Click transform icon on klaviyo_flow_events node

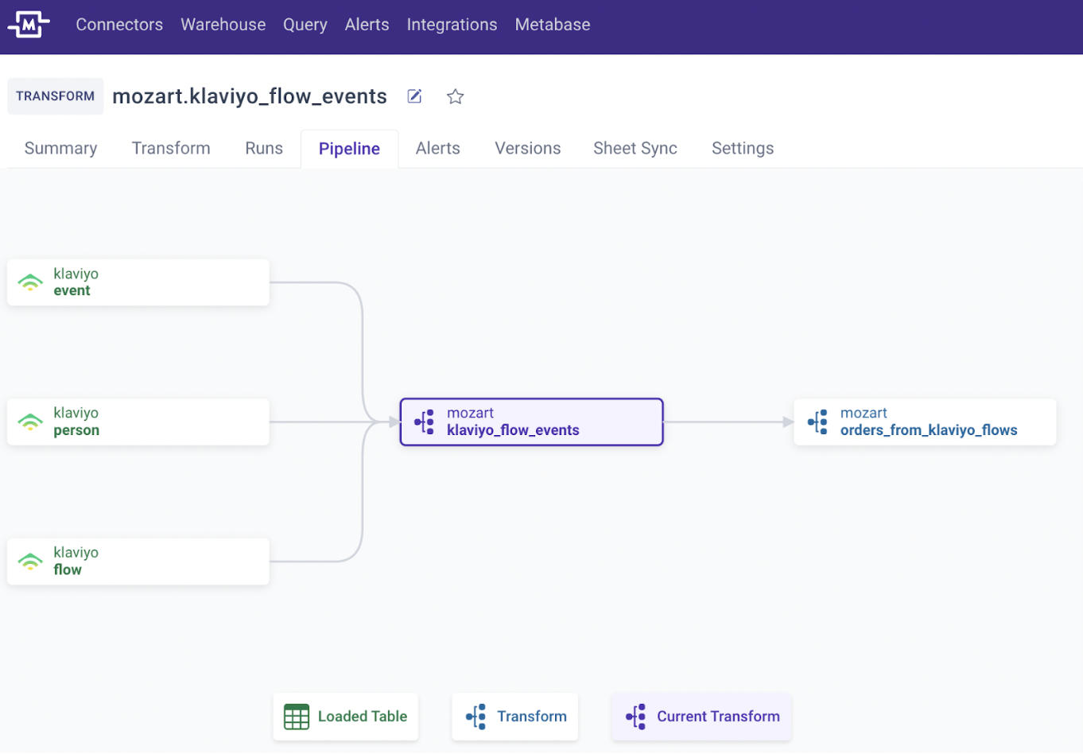pos(425,422)
